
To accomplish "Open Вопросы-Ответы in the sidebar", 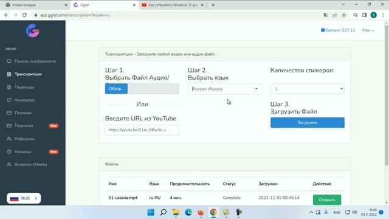I will [x=31, y=164].
